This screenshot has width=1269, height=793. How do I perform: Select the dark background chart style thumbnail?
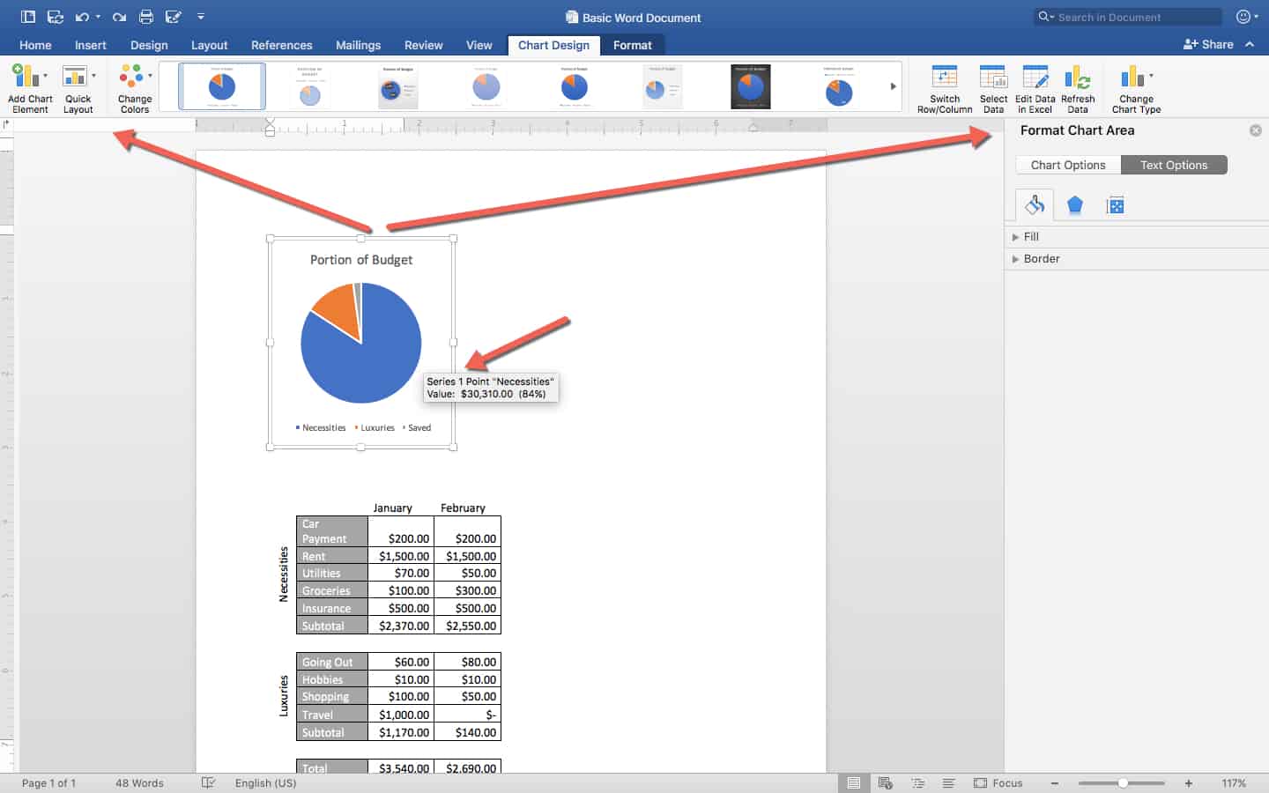click(750, 86)
